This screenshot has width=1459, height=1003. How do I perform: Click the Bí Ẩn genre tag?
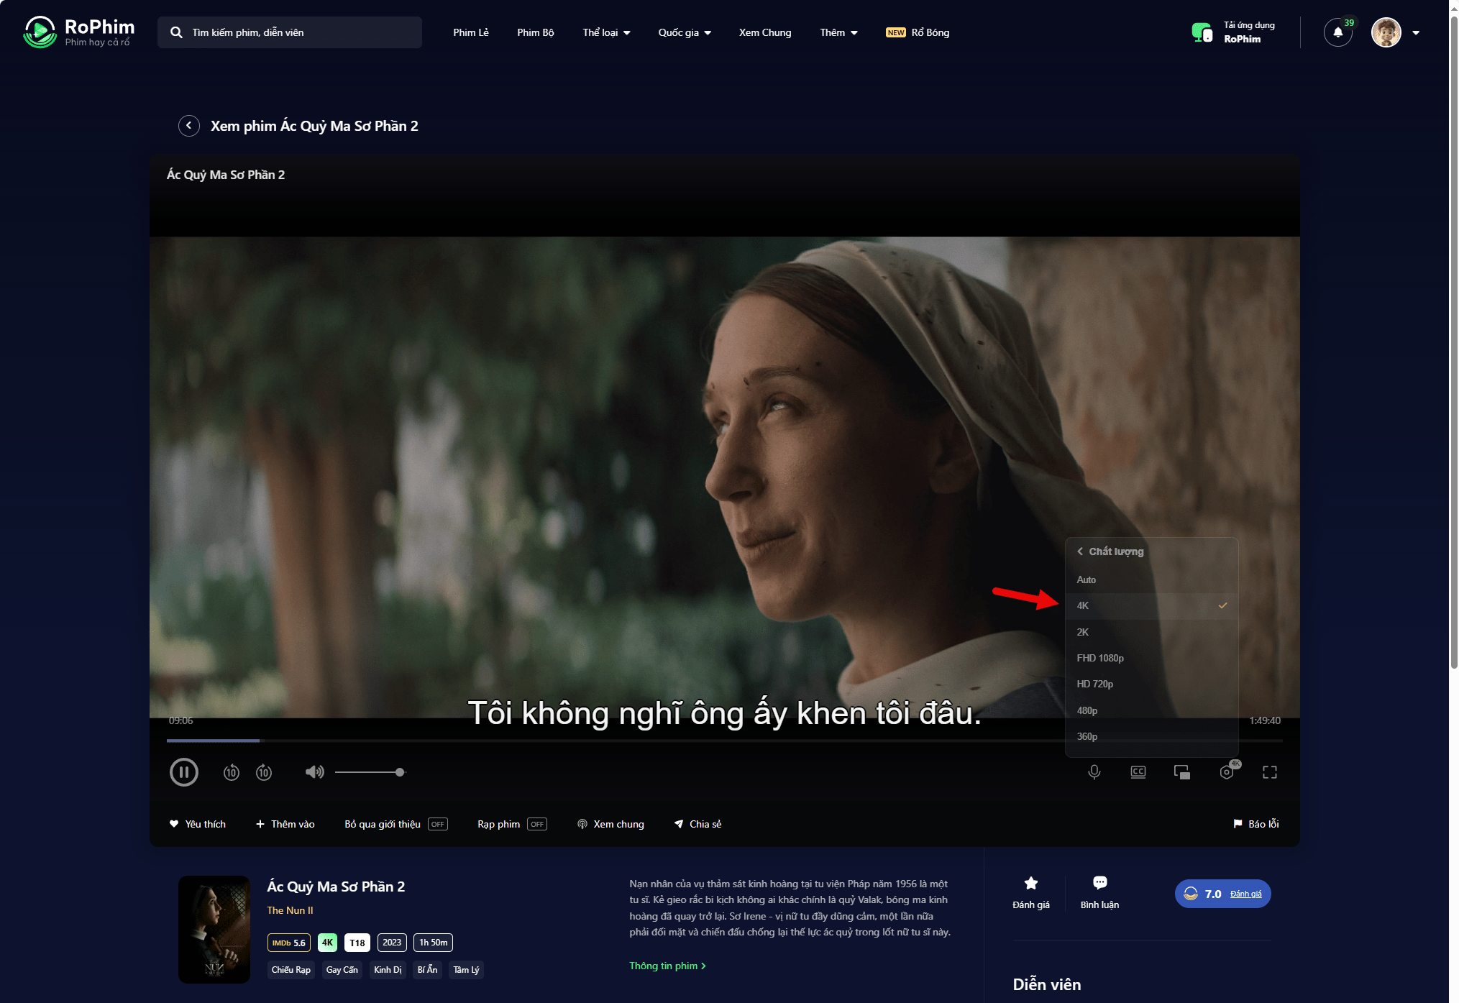(x=428, y=970)
